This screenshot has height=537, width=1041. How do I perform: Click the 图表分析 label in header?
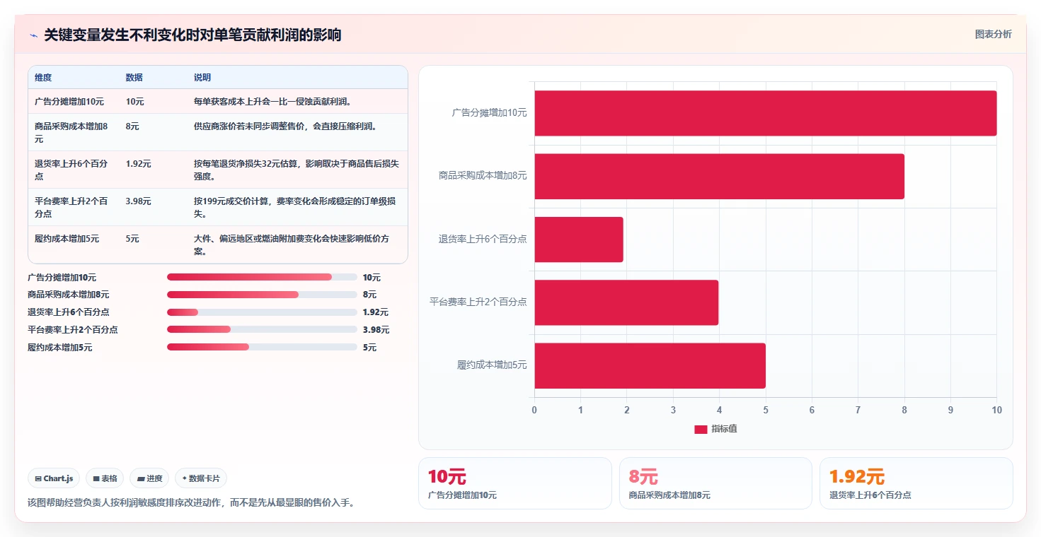pyautogui.click(x=993, y=34)
